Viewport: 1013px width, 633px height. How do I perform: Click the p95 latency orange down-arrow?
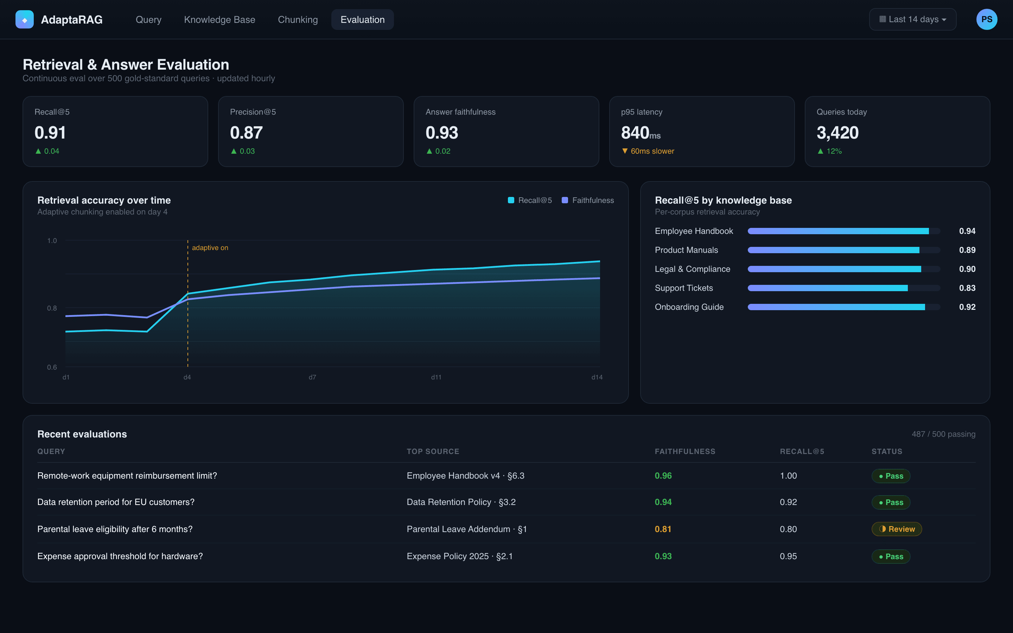tap(625, 151)
